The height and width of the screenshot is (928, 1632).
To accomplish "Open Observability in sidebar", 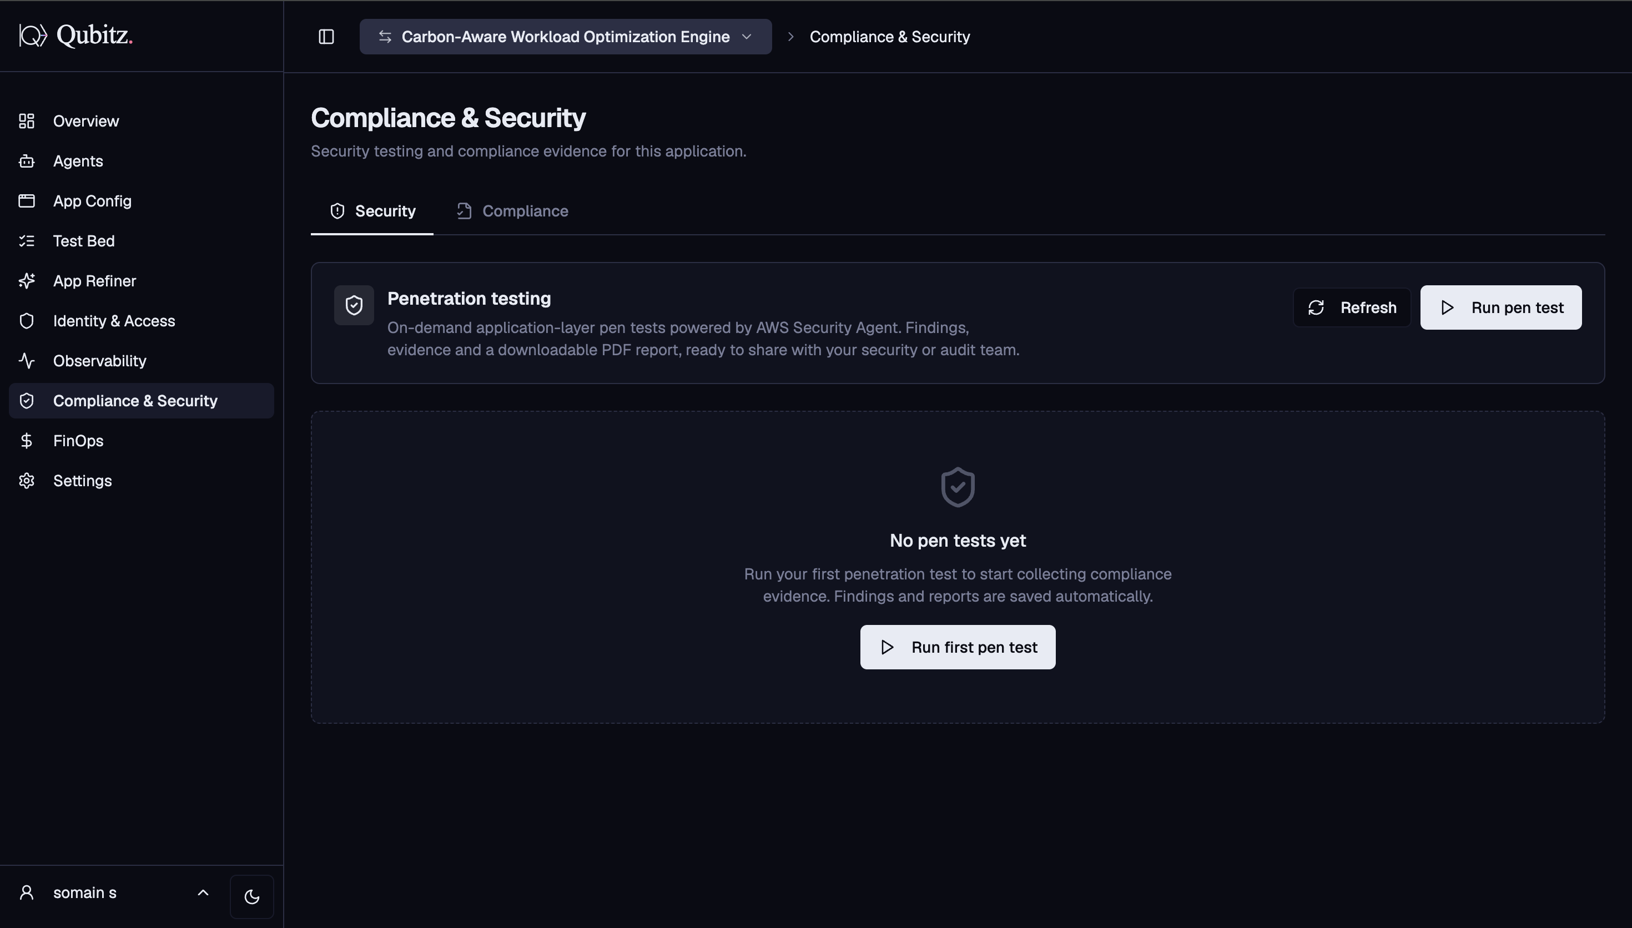I will click(142, 361).
